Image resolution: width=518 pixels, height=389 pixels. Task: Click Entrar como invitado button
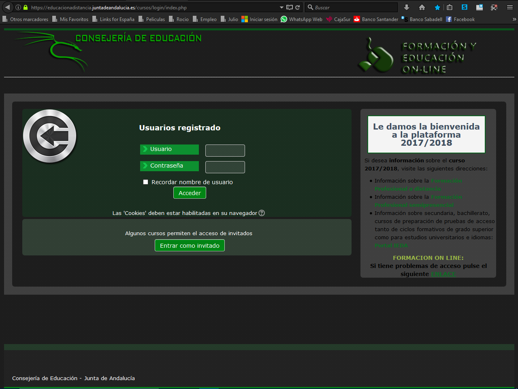190,246
